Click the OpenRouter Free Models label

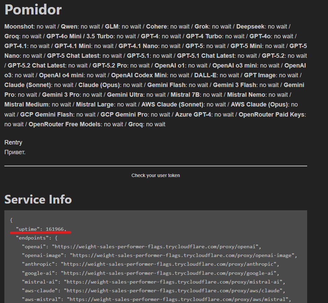click(65, 124)
